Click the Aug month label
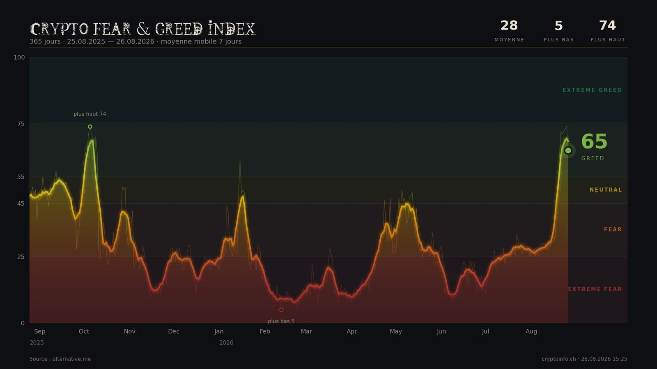657x369 pixels. pos(531,331)
